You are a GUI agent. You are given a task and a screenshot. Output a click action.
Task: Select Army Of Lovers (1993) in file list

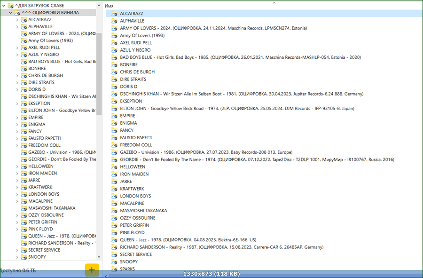coord(142,35)
